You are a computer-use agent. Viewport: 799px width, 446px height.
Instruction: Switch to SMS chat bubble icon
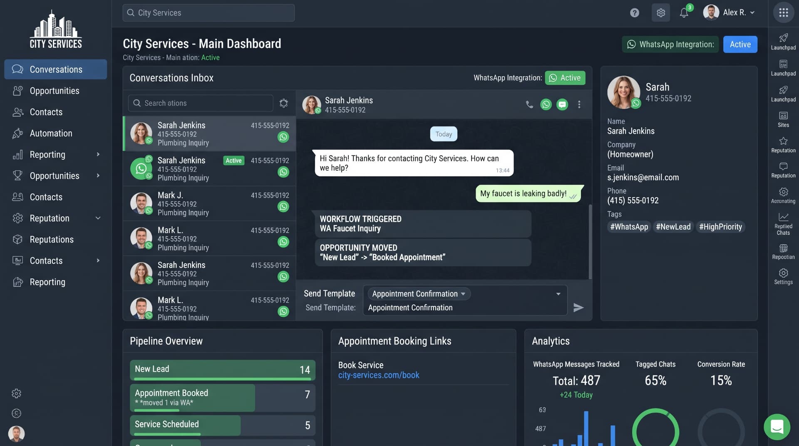click(x=562, y=104)
